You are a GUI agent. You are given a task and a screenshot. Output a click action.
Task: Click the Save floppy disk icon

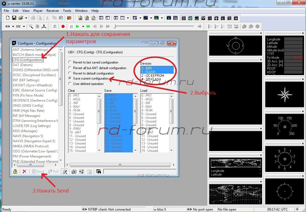pos(14,18)
